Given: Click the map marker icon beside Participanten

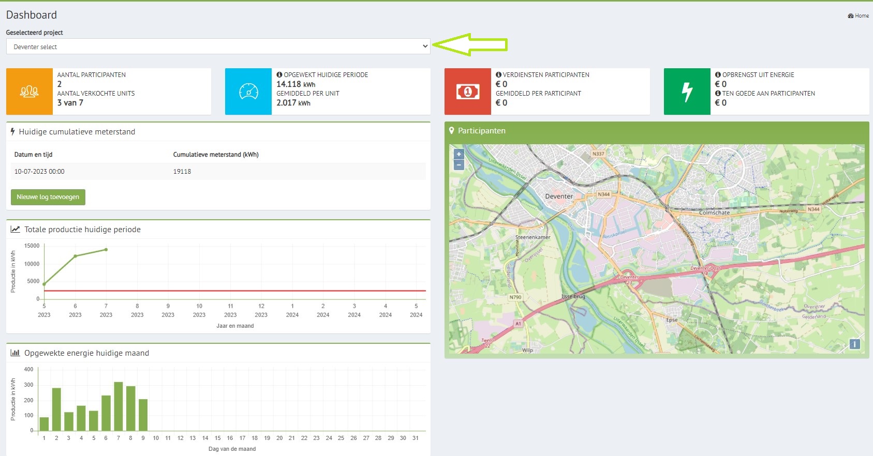Looking at the screenshot, I should (451, 131).
